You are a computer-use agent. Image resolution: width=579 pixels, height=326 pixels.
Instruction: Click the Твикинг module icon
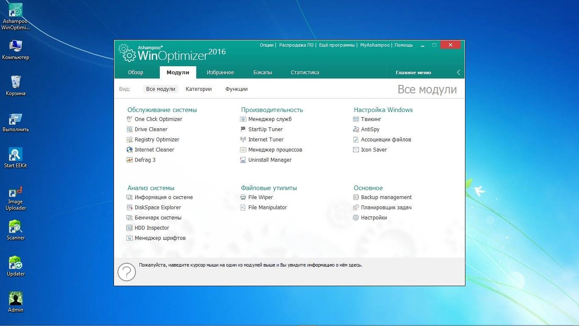click(x=356, y=119)
